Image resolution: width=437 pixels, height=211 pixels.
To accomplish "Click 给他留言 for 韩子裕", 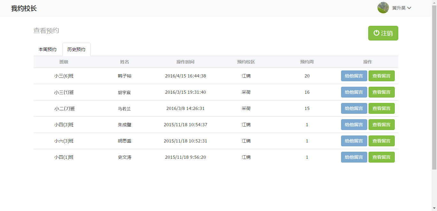I will point(354,76).
